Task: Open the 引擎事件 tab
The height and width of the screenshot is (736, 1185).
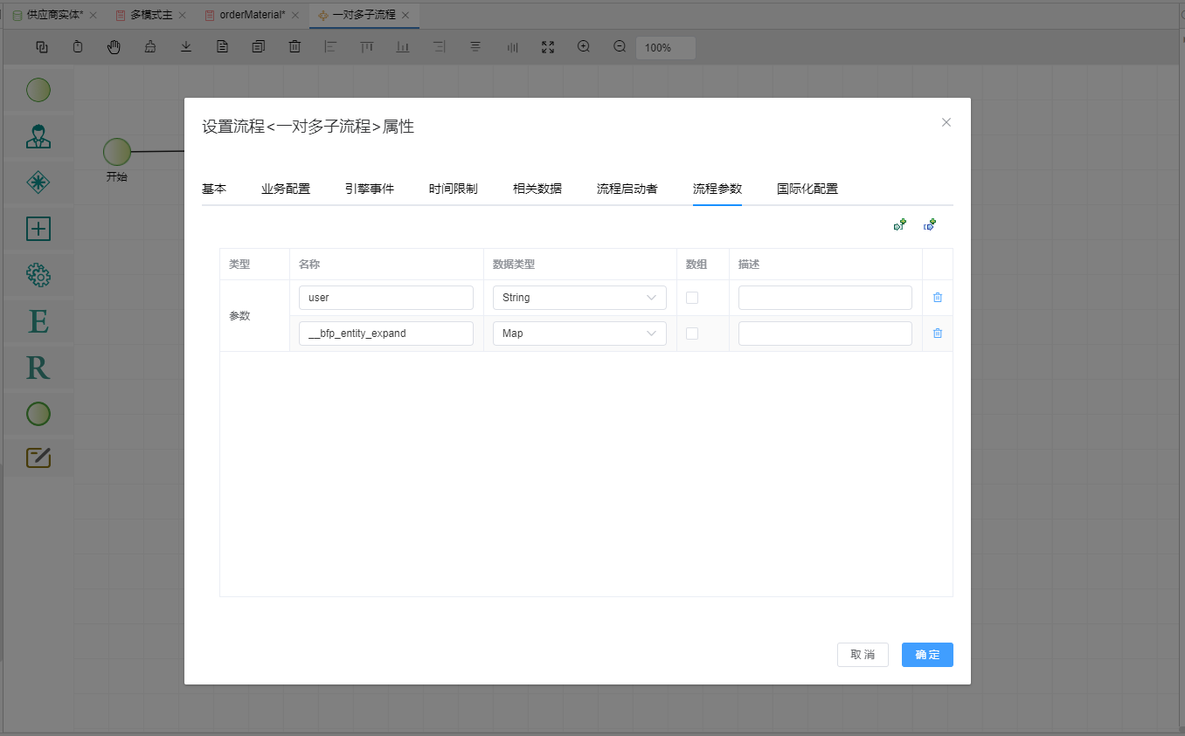Action: click(369, 189)
